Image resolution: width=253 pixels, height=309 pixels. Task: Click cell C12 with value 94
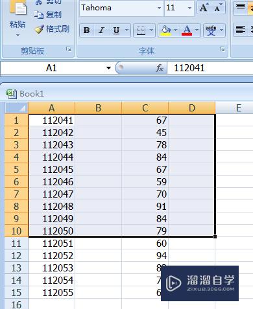point(145,256)
